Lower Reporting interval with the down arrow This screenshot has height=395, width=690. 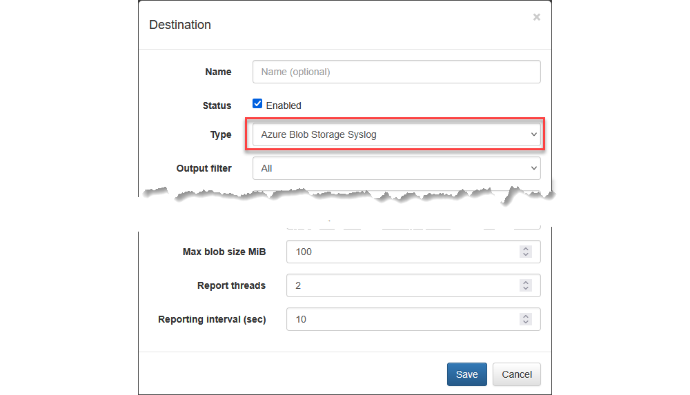pyautogui.click(x=526, y=323)
